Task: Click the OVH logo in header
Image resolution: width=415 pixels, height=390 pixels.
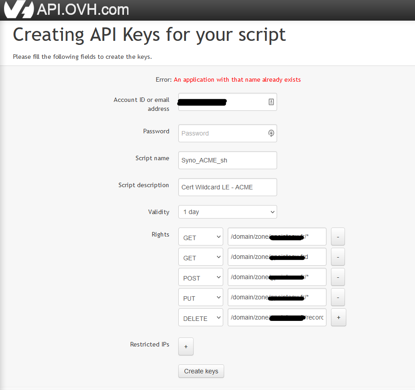Action: (19, 9)
